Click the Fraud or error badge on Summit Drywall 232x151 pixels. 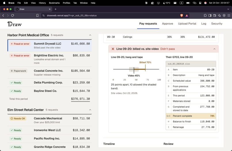[x=20, y=44]
